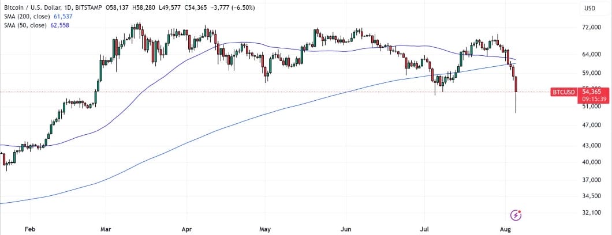Image resolution: width=612 pixels, height=235 pixels.
Task: Select the SMA (200, close) indicator legend
Action: (25, 16)
